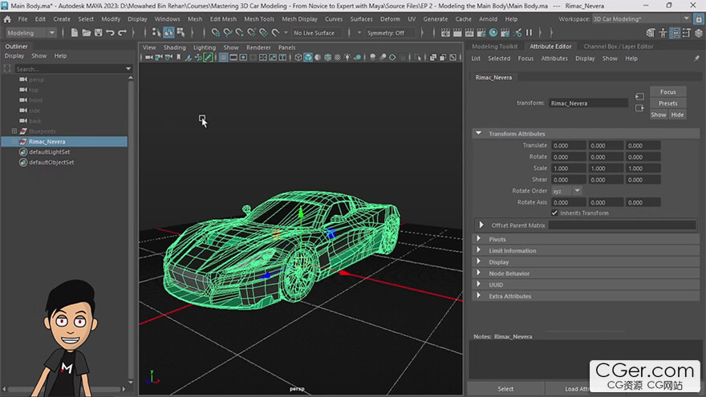Image resolution: width=706 pixels, height=397 pixels.
Task: Click the viewport Select Camera icon
Action: pos(148,58)
